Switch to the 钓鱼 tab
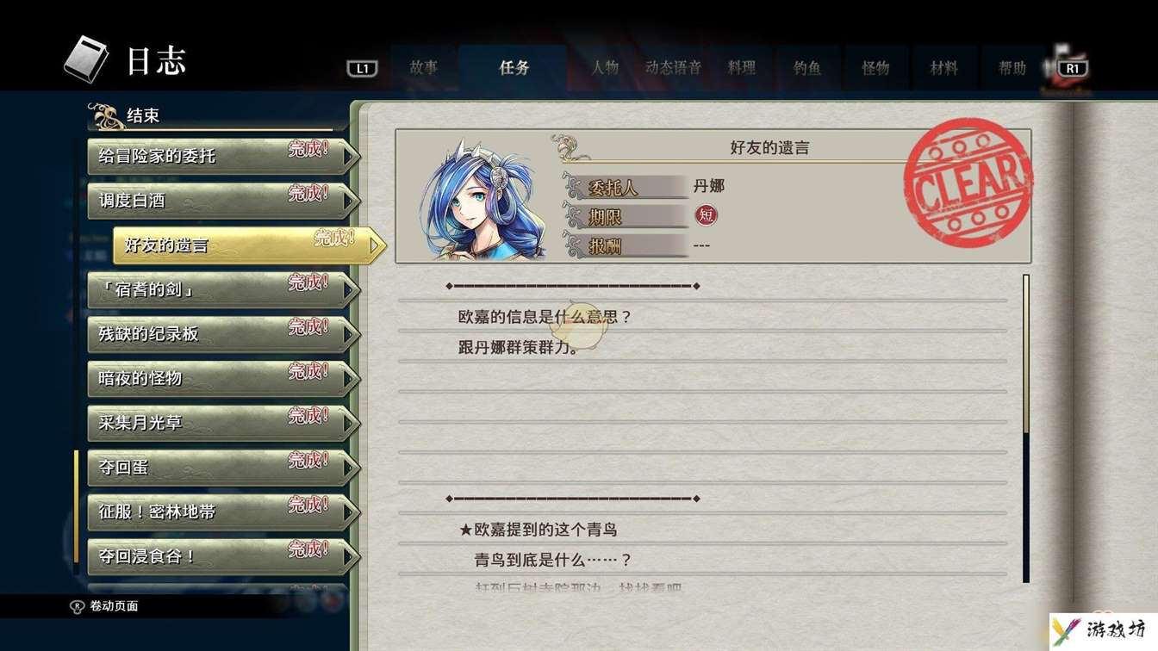 [807, 68]
